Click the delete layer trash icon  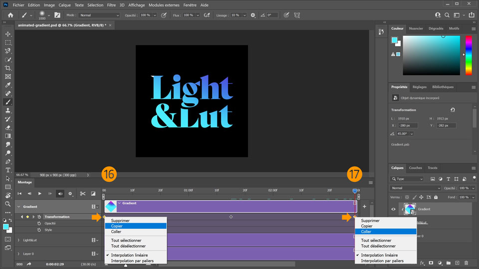click(x=466, y=263)
